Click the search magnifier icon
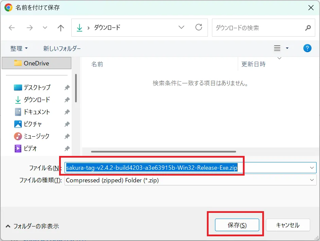 click(x=308, y=28)
